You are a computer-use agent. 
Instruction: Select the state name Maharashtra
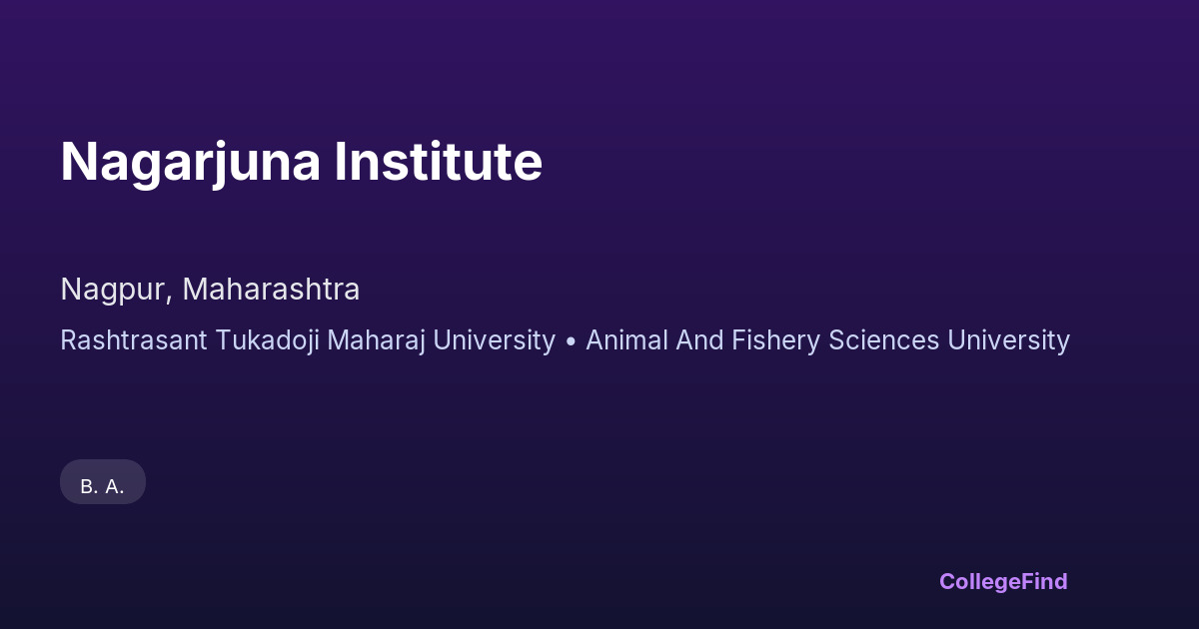click(x=271, y=290)
